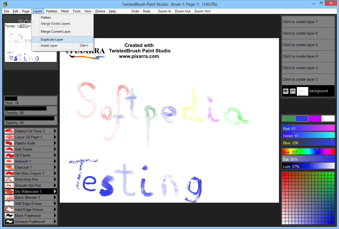
Task: Open the Help menu
Action: tap(112, 11)
